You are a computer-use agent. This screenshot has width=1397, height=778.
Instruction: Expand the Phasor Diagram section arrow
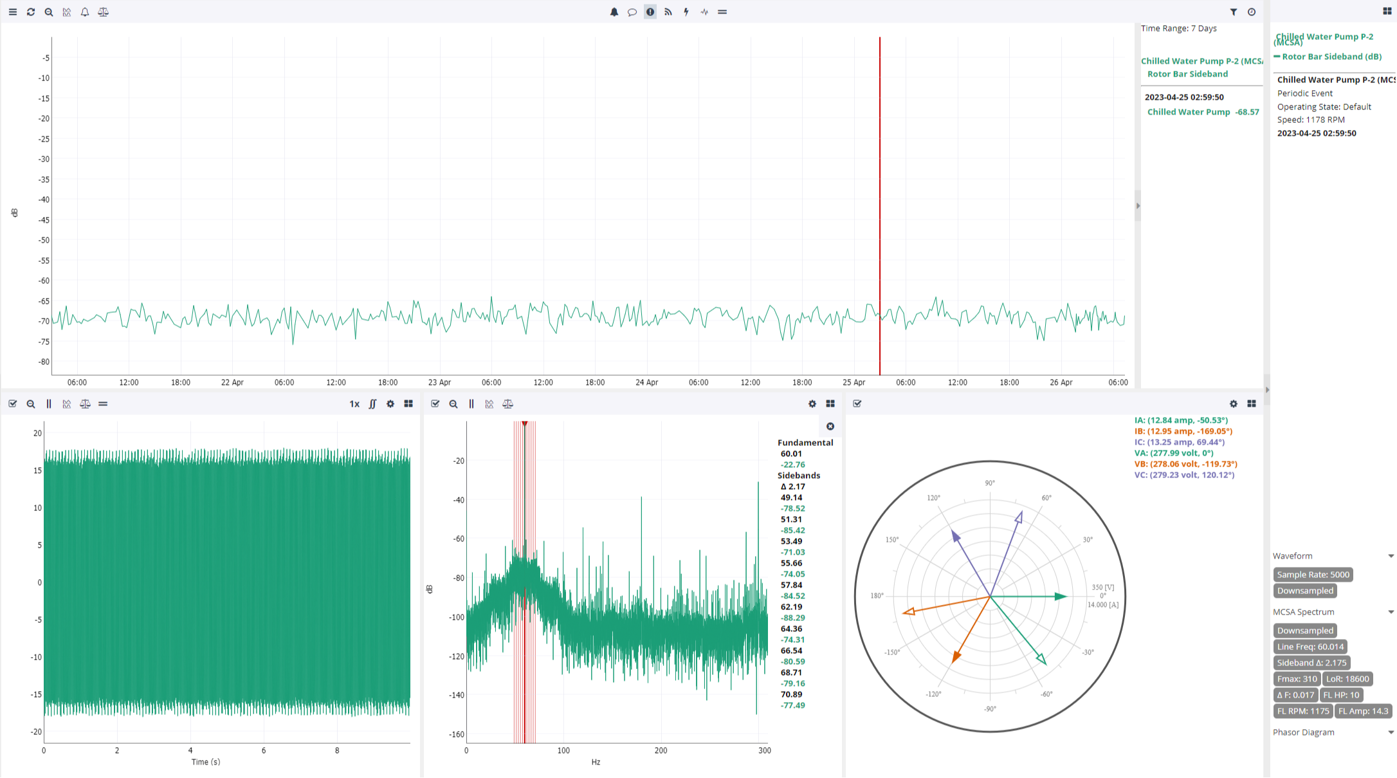pyautogui.click(x=1391, y=732)
